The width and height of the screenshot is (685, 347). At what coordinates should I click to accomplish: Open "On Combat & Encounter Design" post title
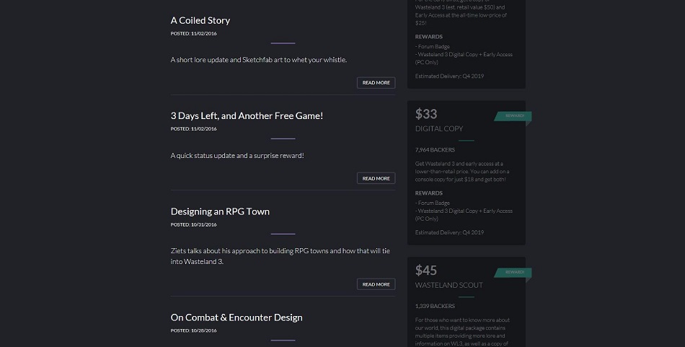237,317
